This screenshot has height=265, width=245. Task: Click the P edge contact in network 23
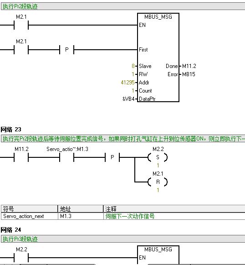pos(112,157)
